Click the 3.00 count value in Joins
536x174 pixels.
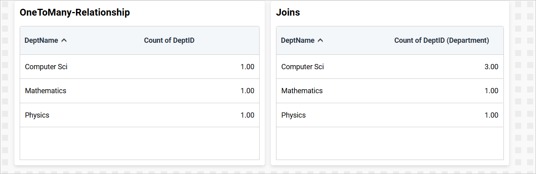click(x=491, y=67)
